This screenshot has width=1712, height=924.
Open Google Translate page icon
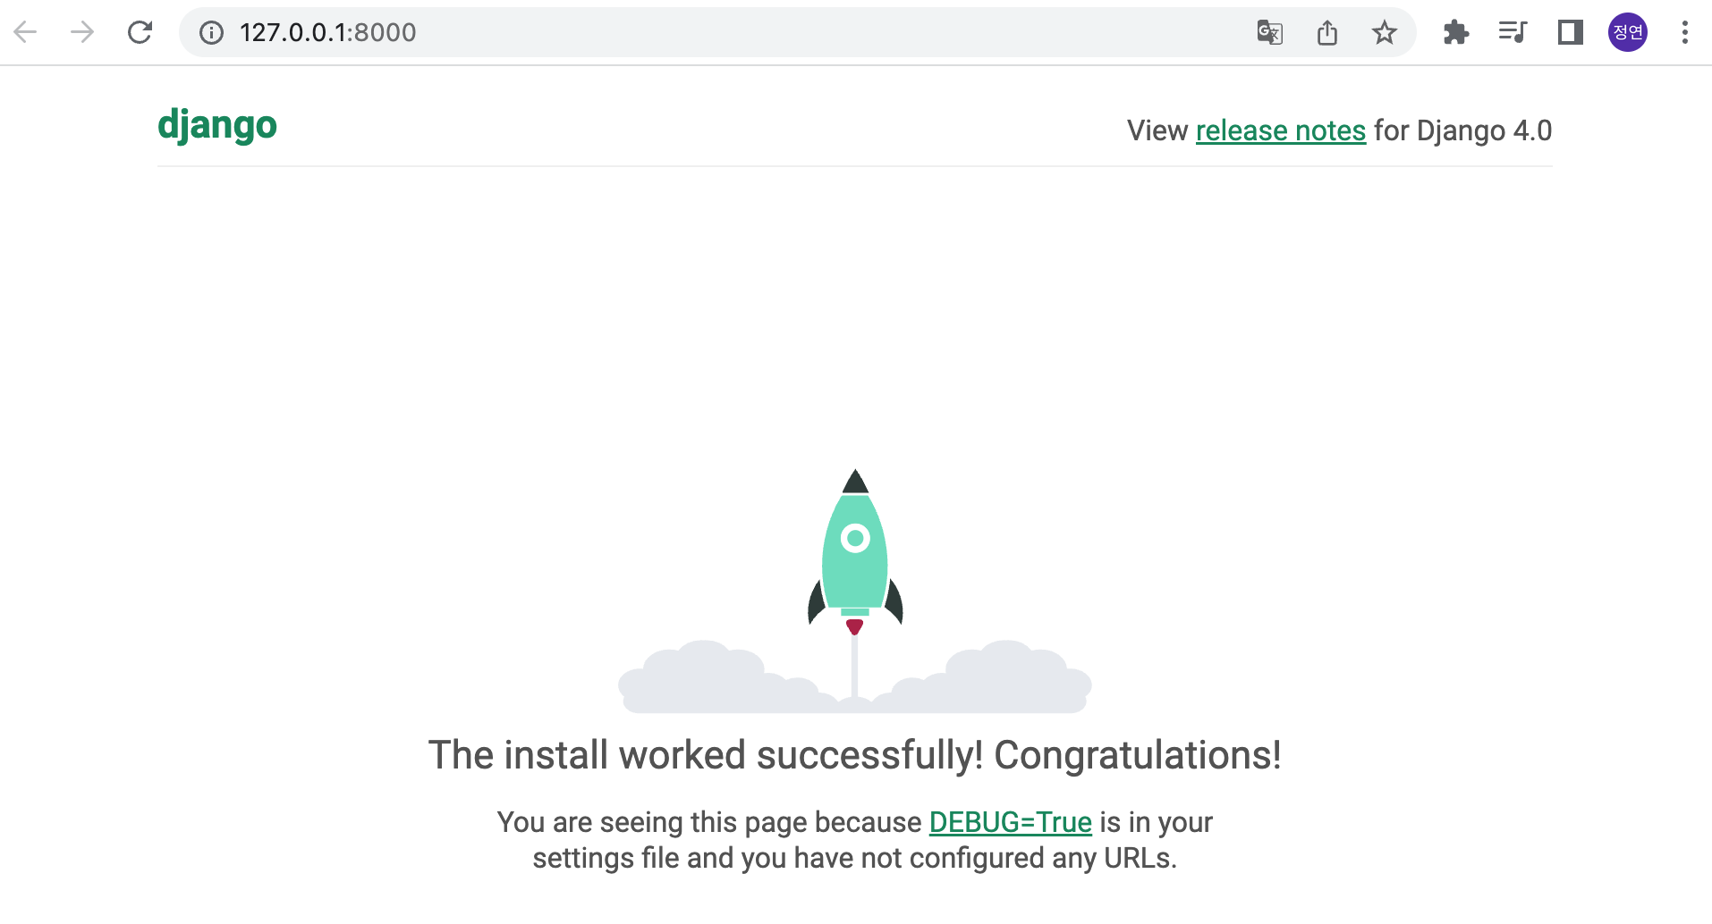(1269, 33)
